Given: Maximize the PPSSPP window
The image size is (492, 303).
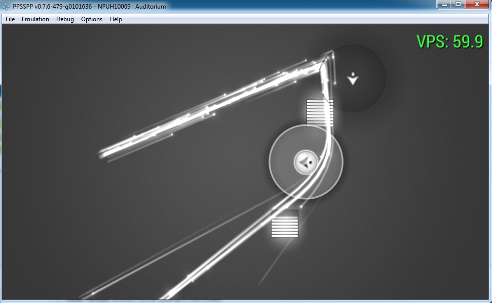Looking at the screenshot, I should (x=458, y=5).
